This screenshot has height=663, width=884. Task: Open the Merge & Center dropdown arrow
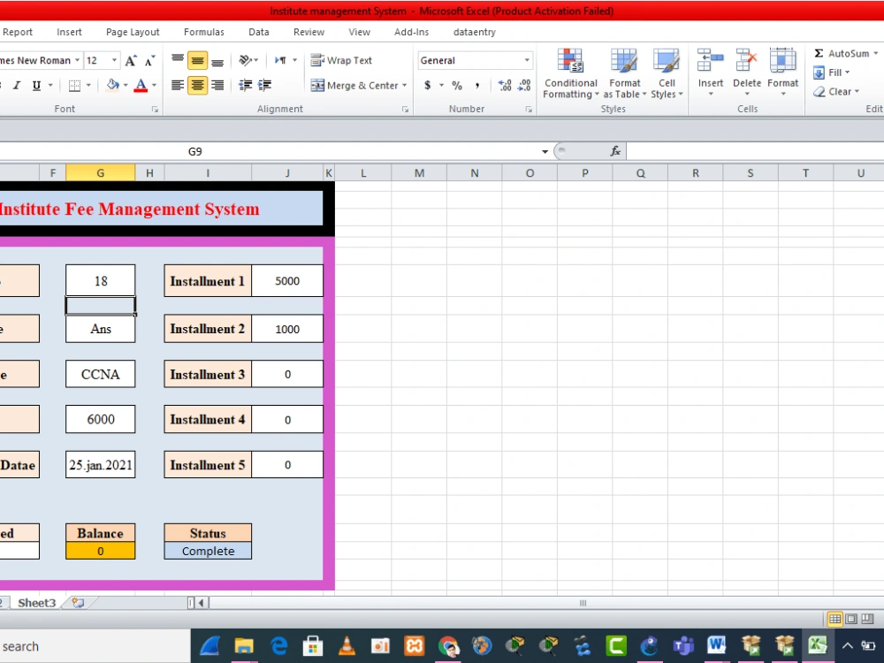403,86
